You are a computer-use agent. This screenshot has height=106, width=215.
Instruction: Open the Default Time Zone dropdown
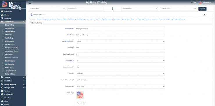point(120,80)
